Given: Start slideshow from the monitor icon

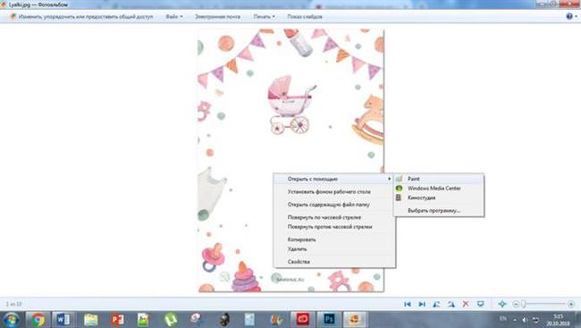Looking at the screenshot, I should click(x=481, y=304).
